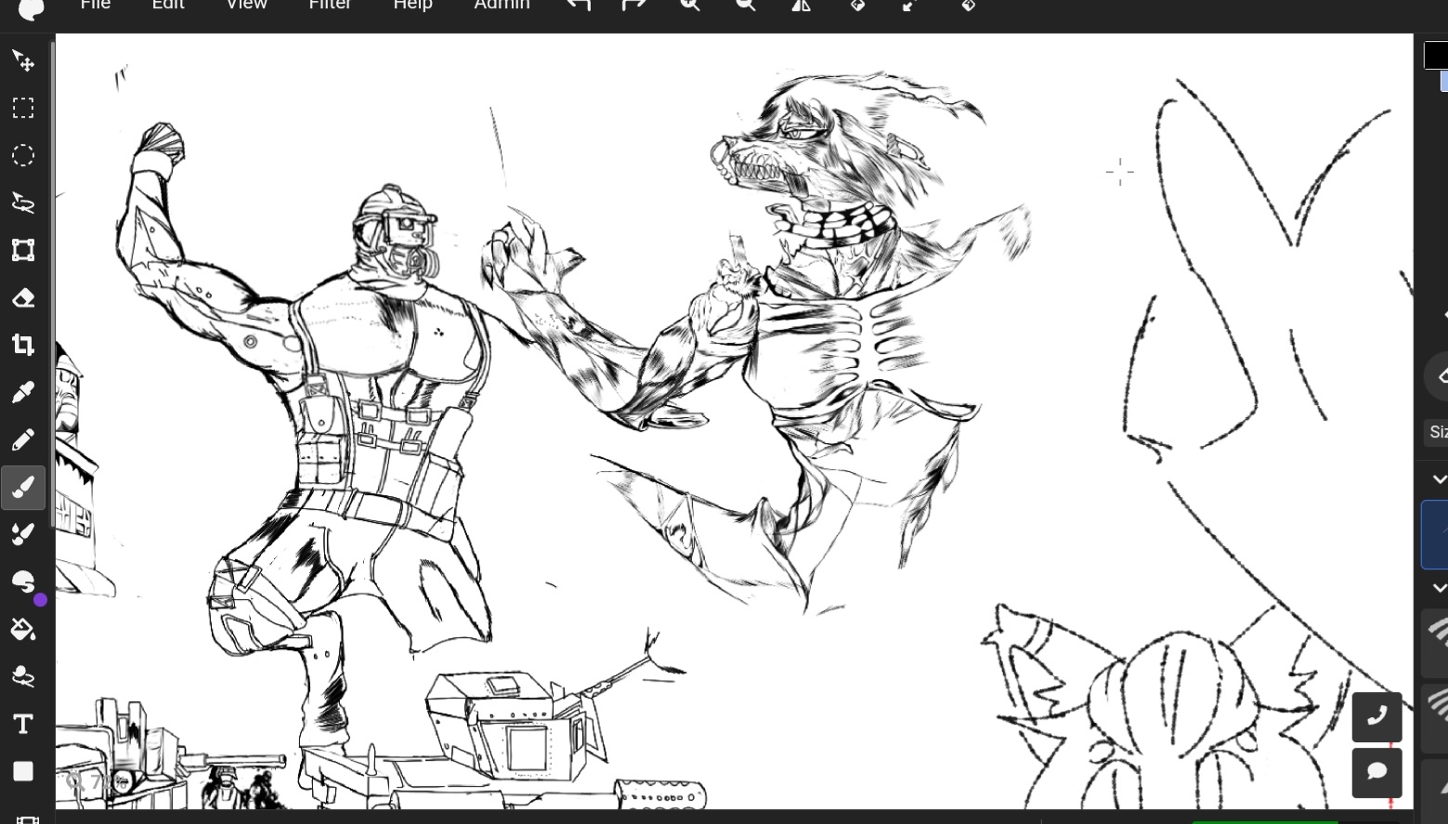
Task: Click the Zoom in magnifier icon
Action: 690,6
